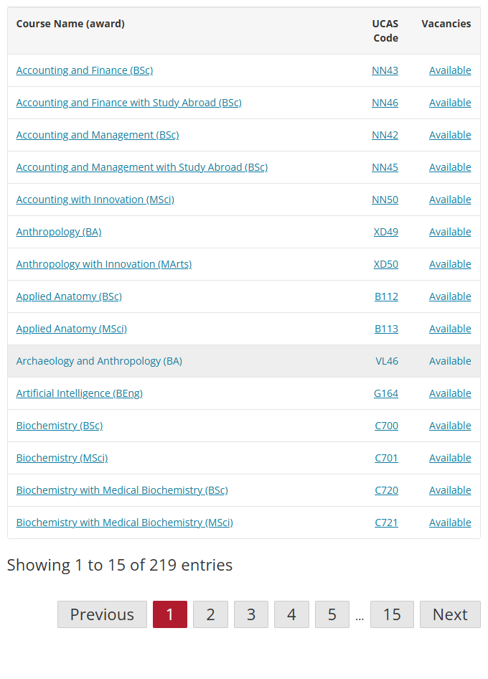Viewport: 488px width, 679px height.
Task: Click UCAS code XD50
Action: point(386,264)
